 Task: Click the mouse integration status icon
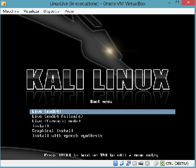[156, 164]
